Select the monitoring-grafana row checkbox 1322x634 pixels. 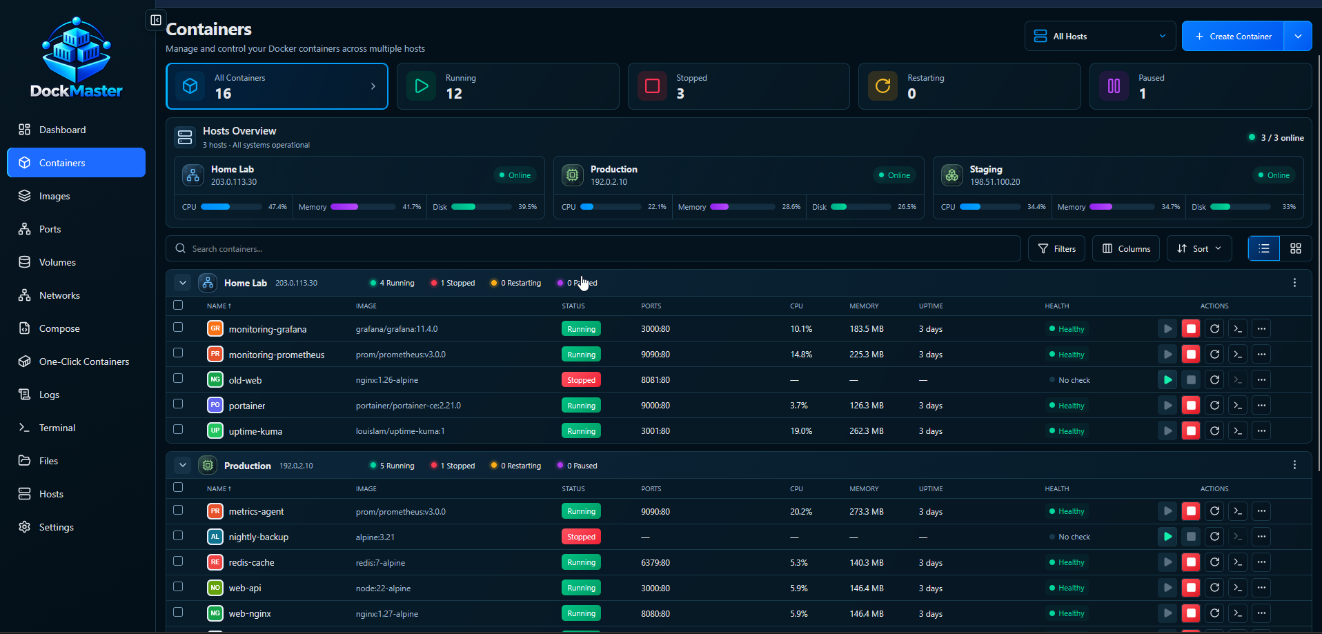click(178, 328)
